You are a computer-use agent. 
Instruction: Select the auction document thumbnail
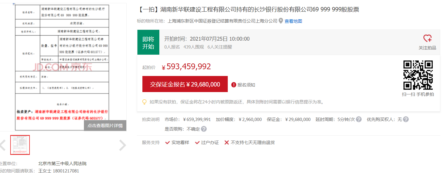coord(20,145)
